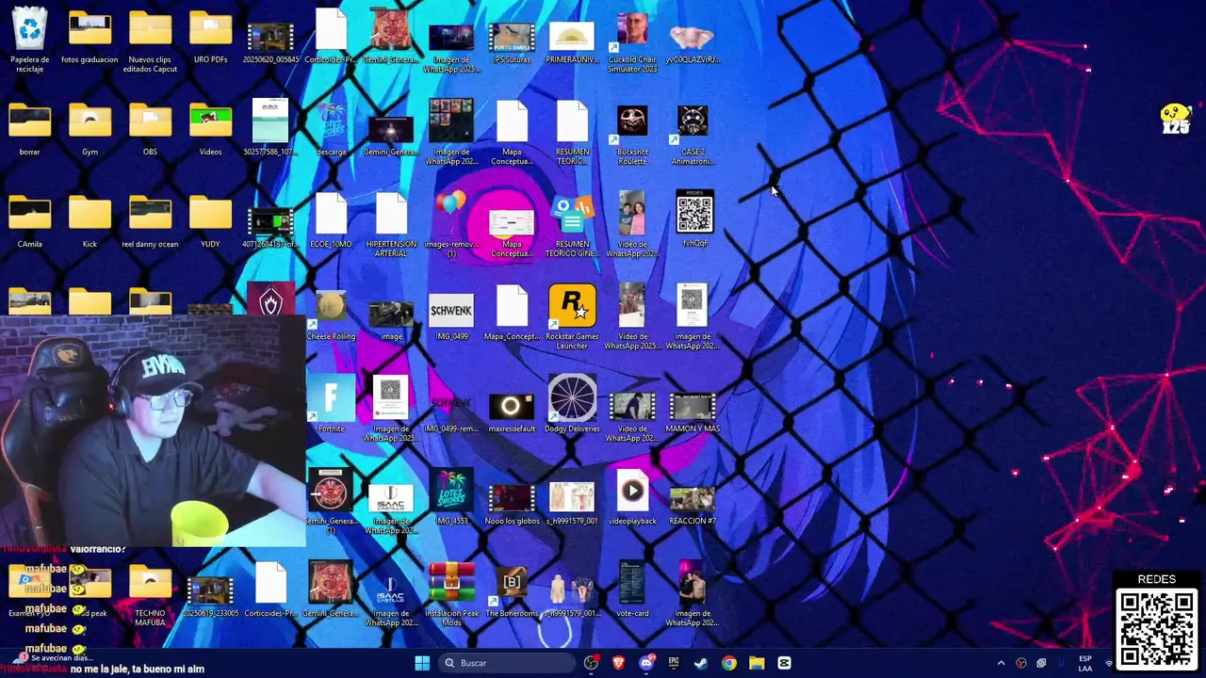Viewport: 1206px width, 678px height.
Task: Open the Gym folder
Action: [90, 129]
